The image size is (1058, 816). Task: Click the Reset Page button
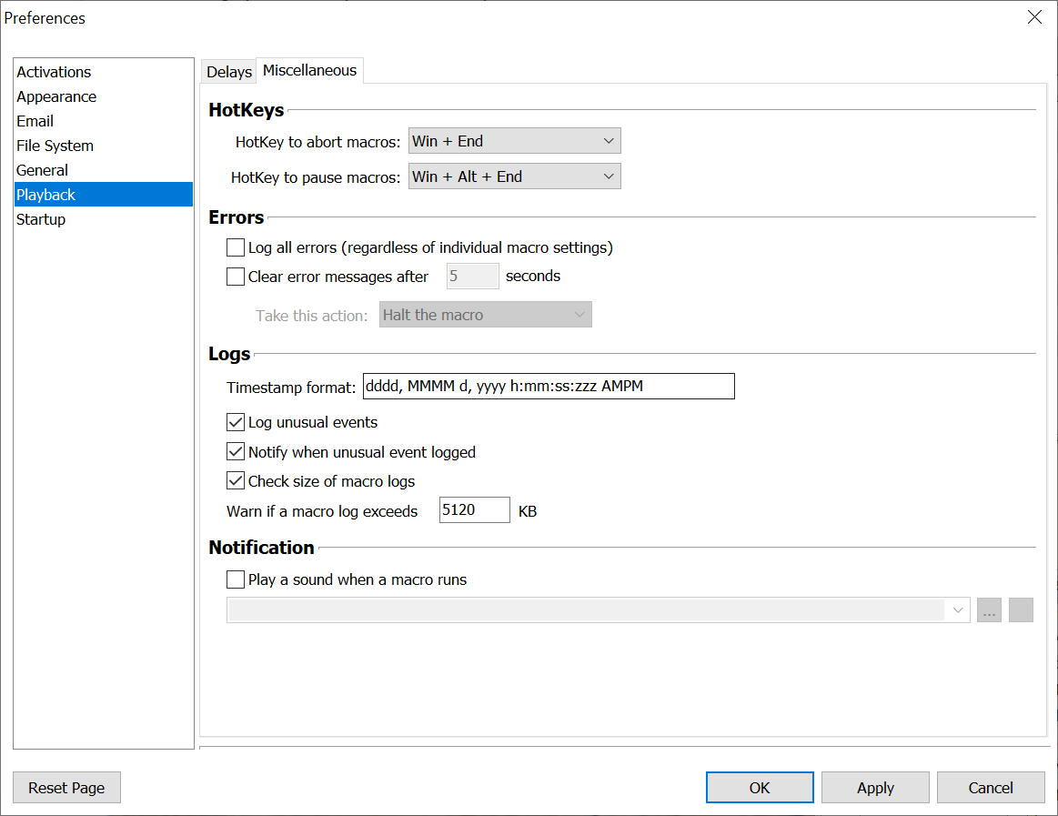point(66,788)
